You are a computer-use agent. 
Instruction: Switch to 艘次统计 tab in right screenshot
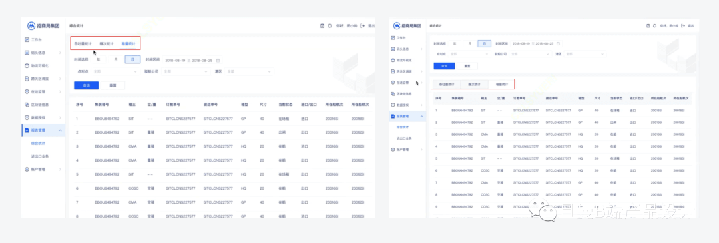[474, 85]
